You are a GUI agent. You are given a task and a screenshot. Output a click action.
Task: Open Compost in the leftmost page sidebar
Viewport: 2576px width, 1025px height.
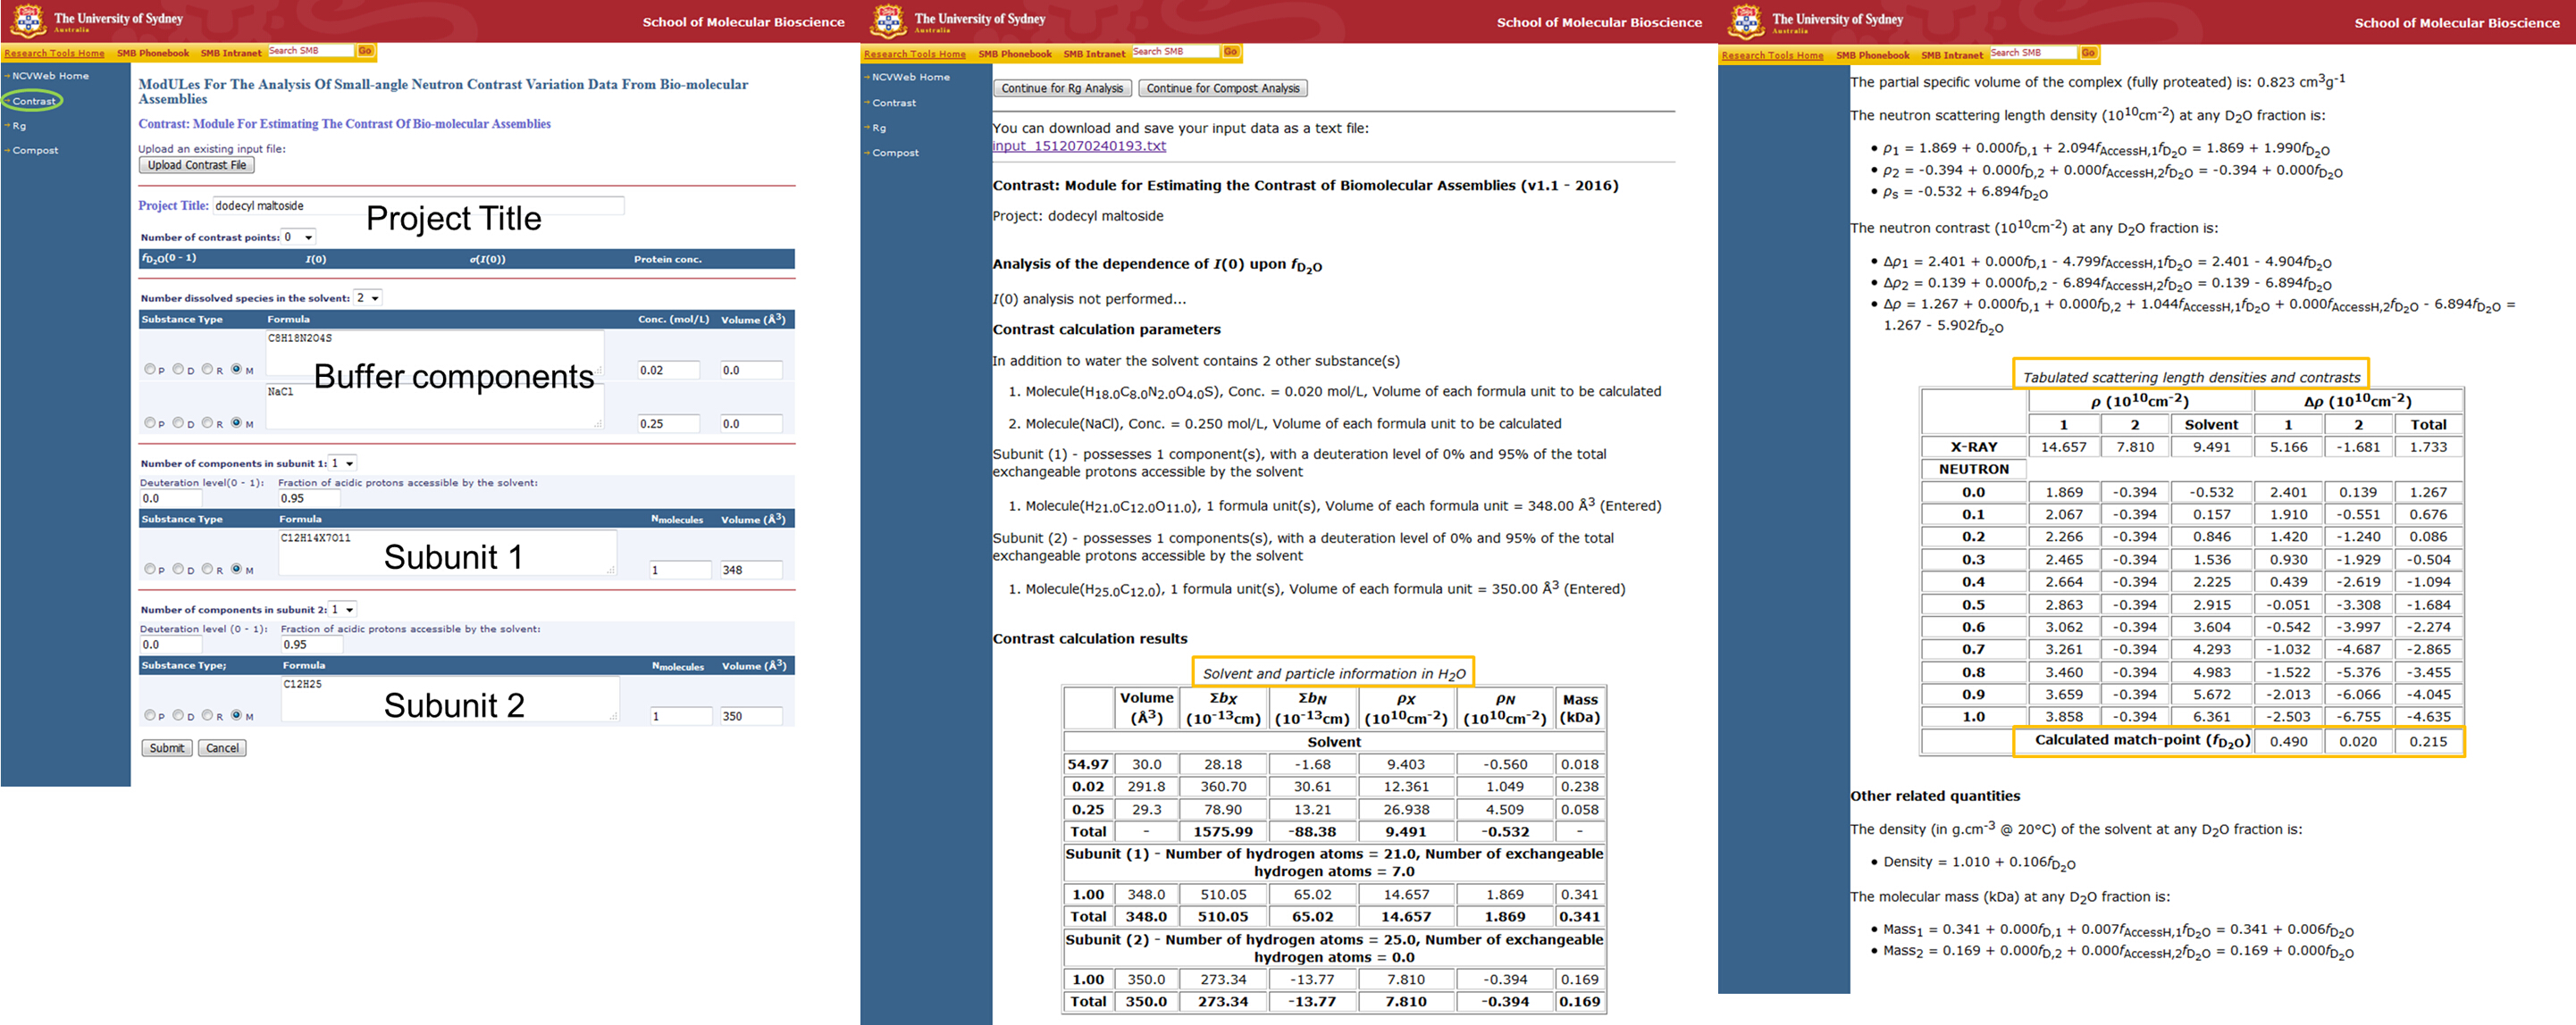pos(35,151)
